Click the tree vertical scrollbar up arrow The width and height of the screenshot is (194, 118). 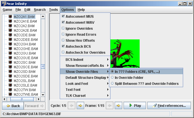[x=43, y=17]
